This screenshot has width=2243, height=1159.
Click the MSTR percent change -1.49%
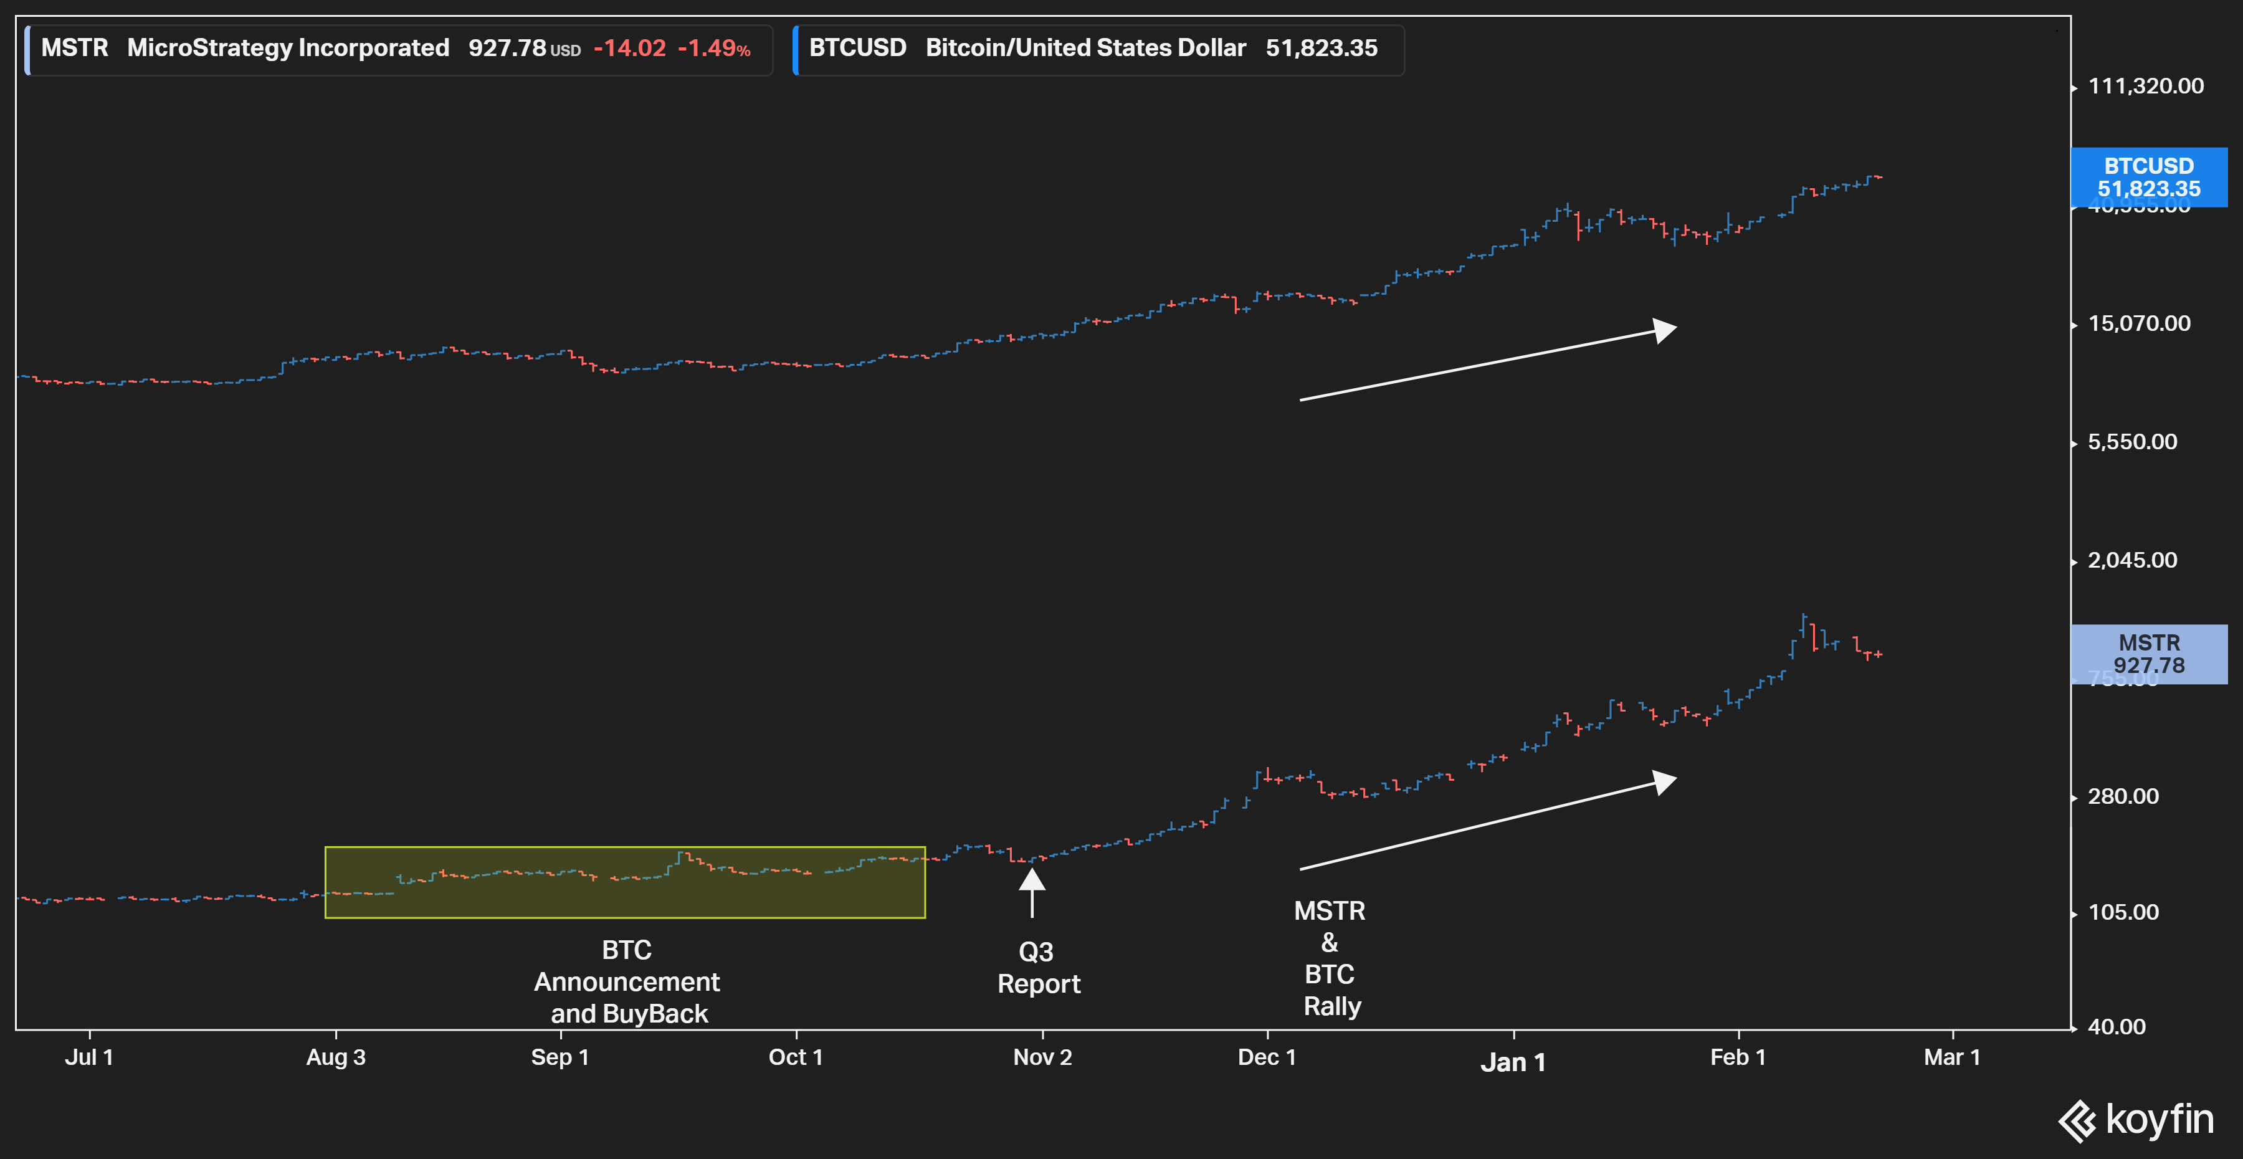pos(714,48)
